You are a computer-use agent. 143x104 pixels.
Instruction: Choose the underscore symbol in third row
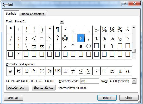[57, 46]
